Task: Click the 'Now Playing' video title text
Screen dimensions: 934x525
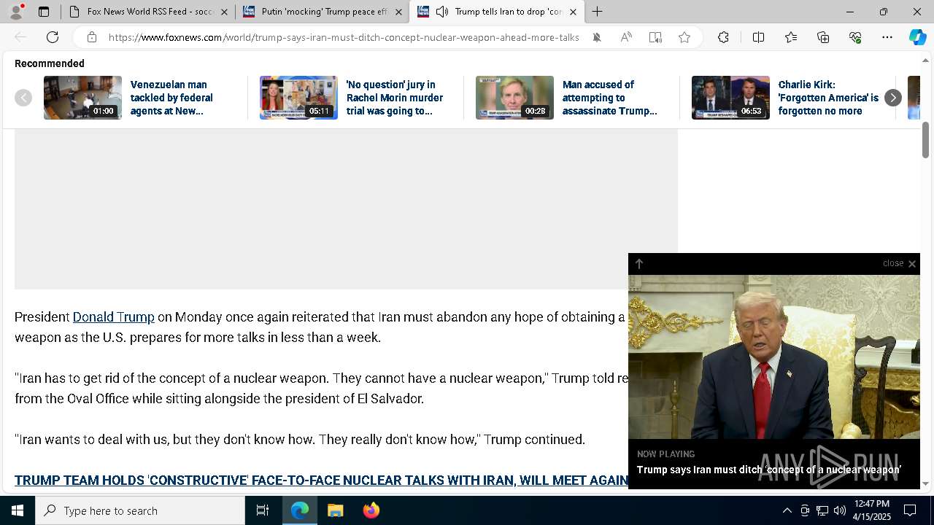Action: coord(769,470)
